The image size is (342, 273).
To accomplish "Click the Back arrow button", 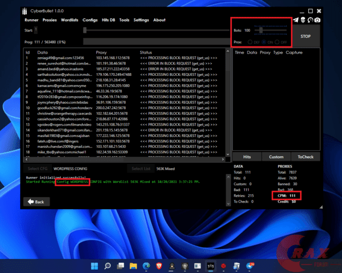I will point(37,201).
